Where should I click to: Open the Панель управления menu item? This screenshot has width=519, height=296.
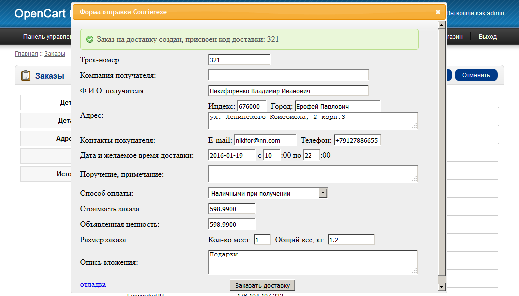click(46, 37)
